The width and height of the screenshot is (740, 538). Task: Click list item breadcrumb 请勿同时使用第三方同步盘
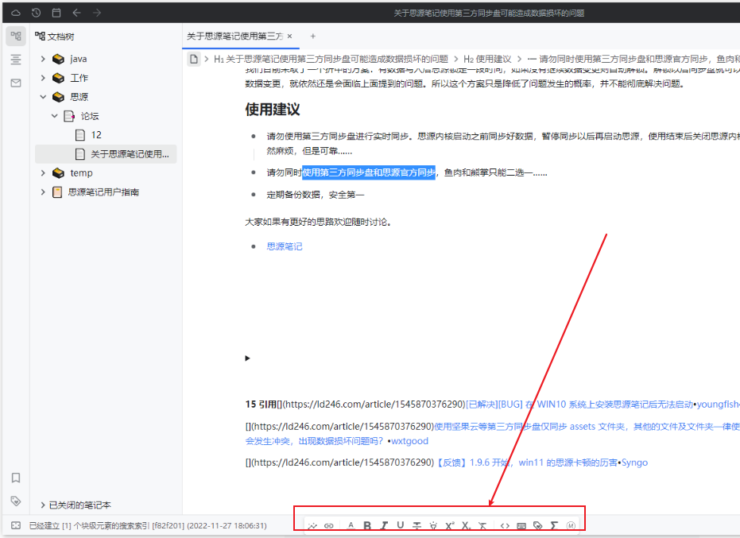pos(633,59)
